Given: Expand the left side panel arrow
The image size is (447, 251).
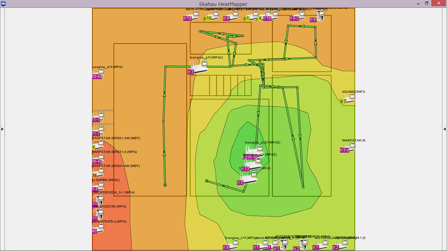Looking at the screenshot, I should pyautogui.click(x=2, y=129).
